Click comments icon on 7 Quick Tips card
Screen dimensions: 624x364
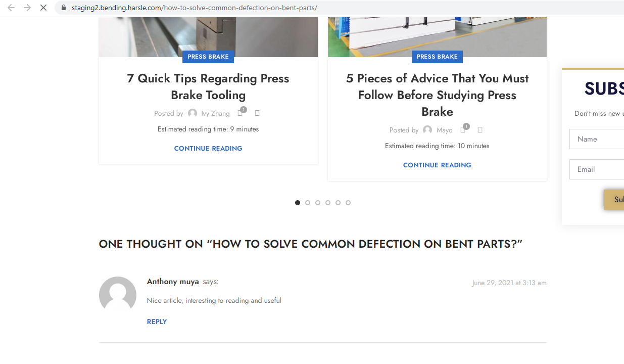(241, 113)
